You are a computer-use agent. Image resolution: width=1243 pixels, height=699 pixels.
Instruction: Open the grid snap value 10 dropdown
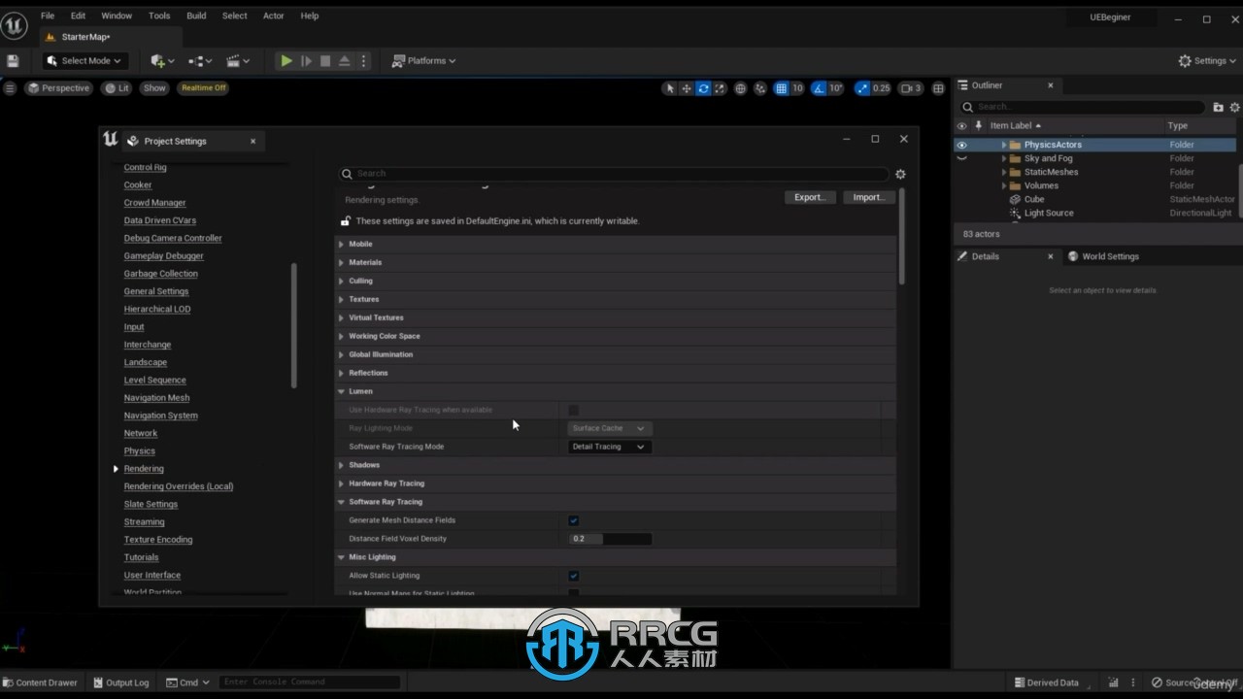tap(798, 88)
